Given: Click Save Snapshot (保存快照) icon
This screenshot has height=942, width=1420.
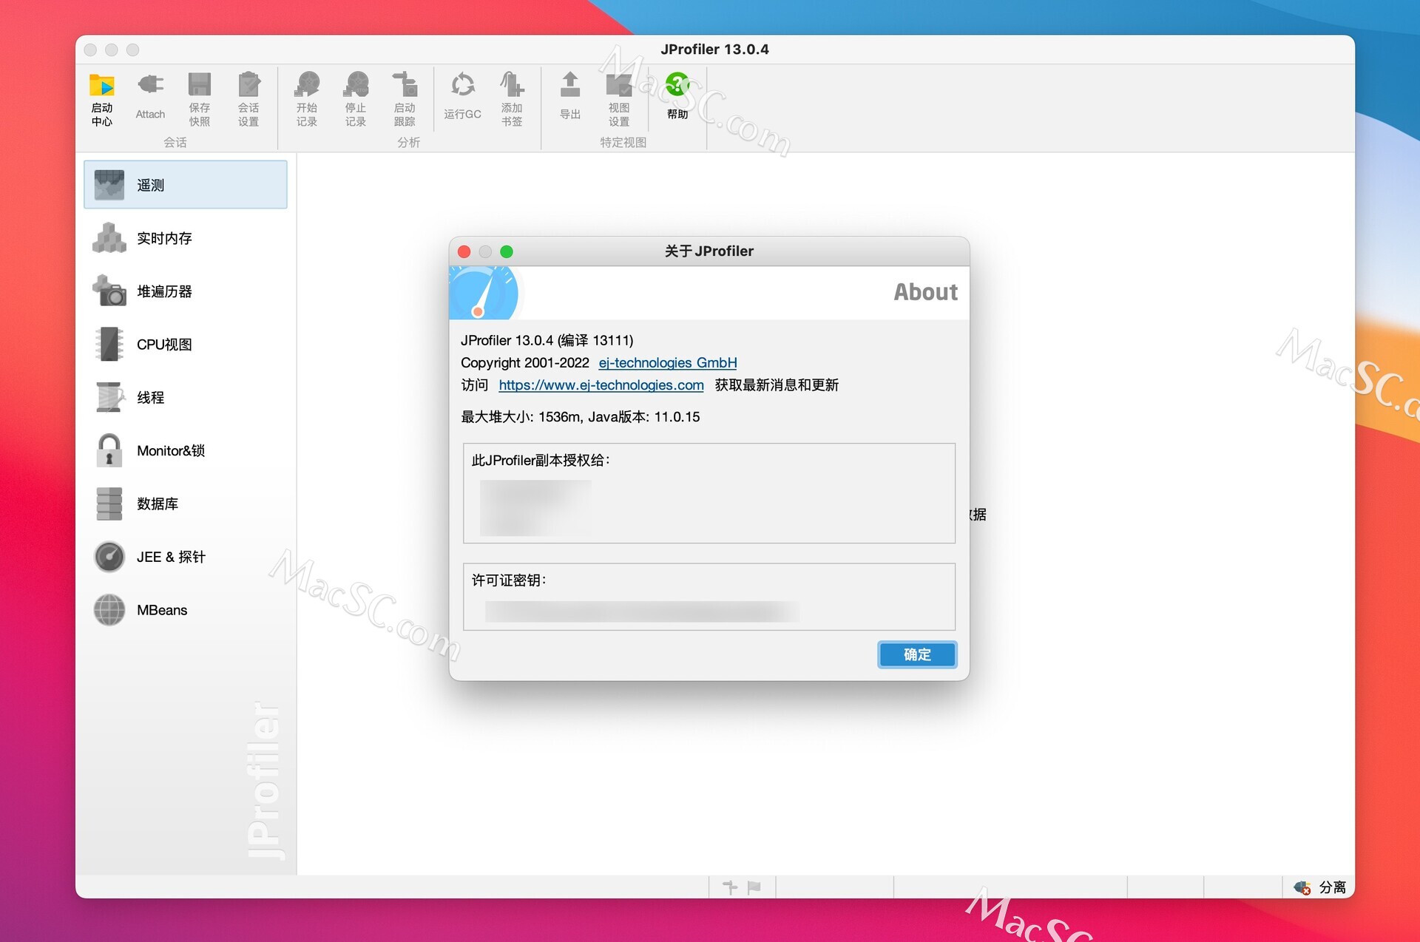Looking at the screenshot, I should click(199, 99).
